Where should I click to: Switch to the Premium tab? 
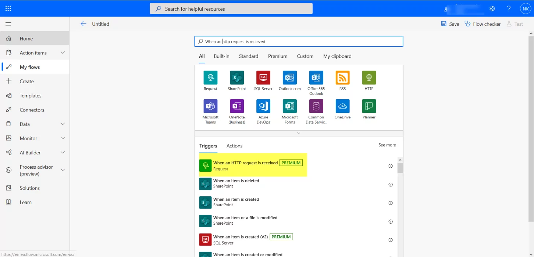278,56
